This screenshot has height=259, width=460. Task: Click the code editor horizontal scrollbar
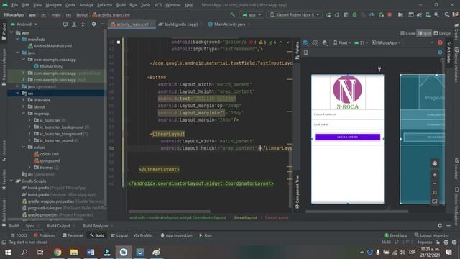(170, 211)
